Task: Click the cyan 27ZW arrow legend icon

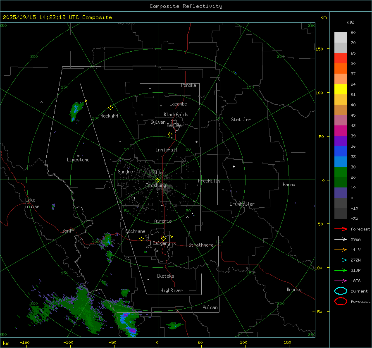Action: click(341, 260)
